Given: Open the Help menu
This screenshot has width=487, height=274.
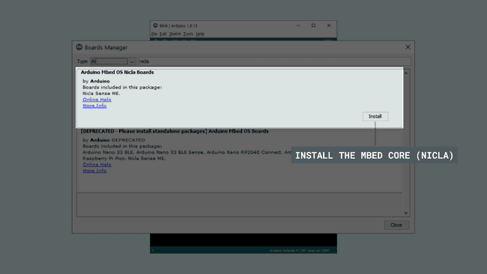Looking at the screenshot, I should (200, 34).
